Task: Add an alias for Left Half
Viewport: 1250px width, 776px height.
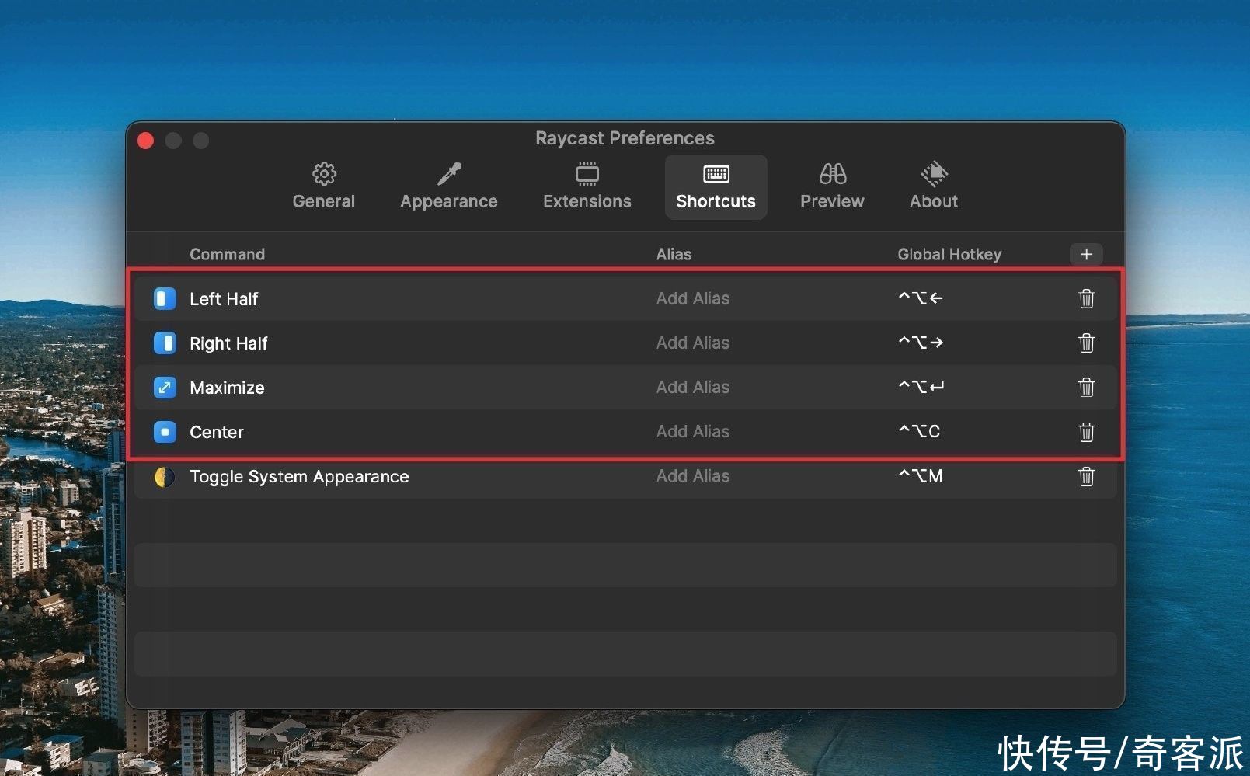Action: point(692,298)
